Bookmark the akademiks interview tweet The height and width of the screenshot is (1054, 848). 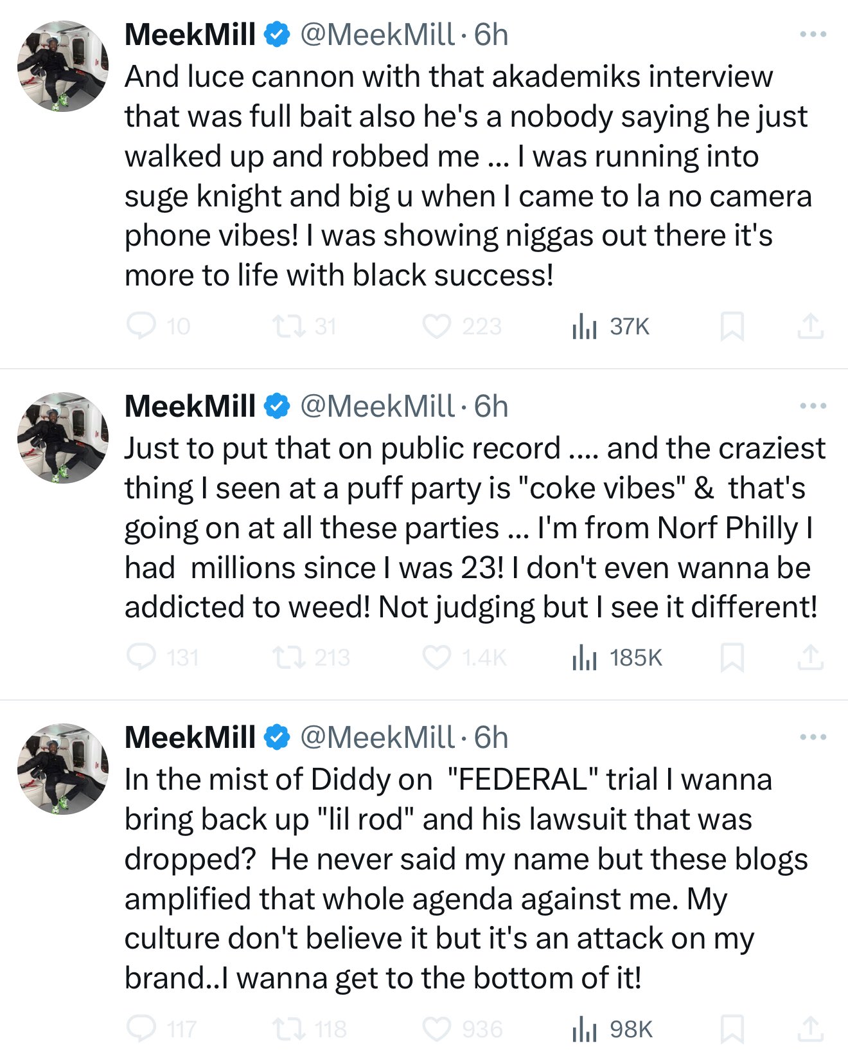tap(732, 326)
